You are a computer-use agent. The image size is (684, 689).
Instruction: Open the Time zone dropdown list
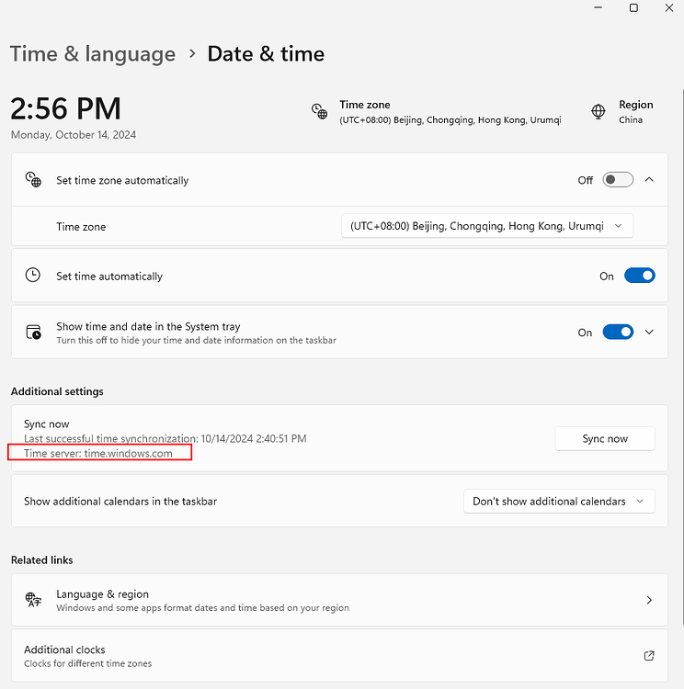point(486,226)
